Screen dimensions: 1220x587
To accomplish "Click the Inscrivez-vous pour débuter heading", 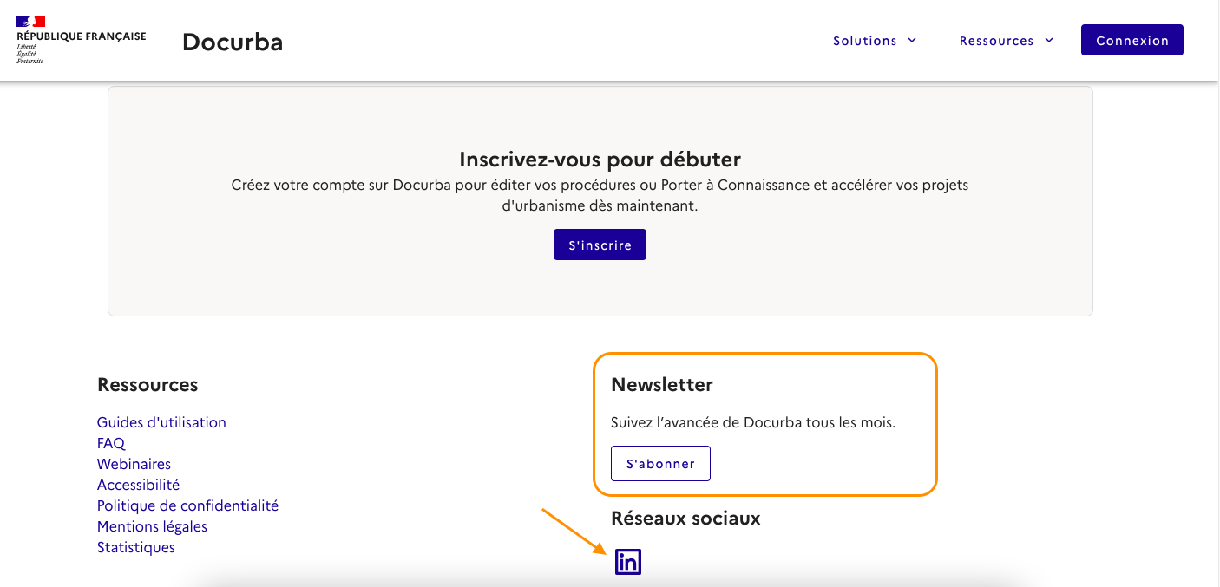I will (x=600, y=160).
